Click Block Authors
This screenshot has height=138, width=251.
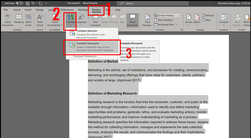coord(238,20)
